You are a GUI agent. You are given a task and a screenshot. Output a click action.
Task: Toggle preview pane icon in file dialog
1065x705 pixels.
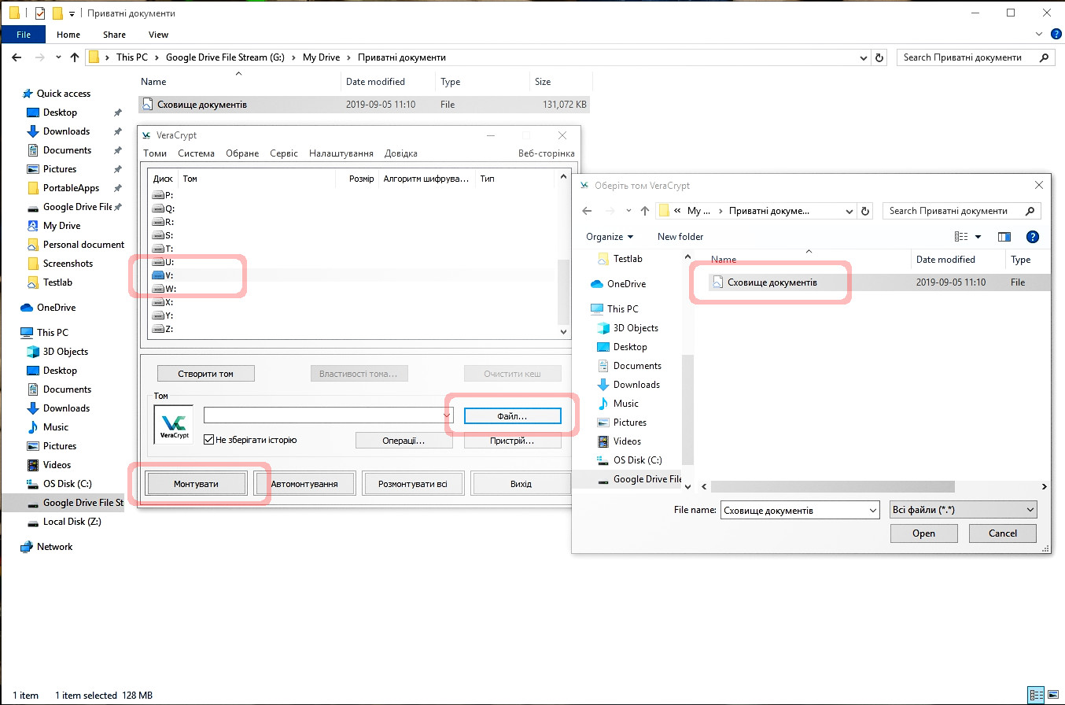pyautogui.click(x=1004, y=237)
